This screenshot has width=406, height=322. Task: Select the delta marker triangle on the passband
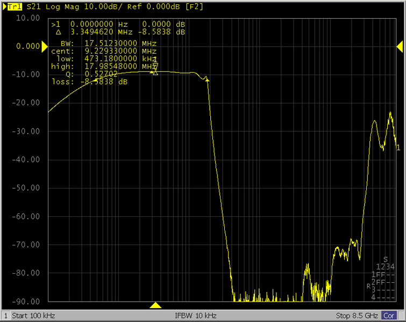[x=155, y=72]
